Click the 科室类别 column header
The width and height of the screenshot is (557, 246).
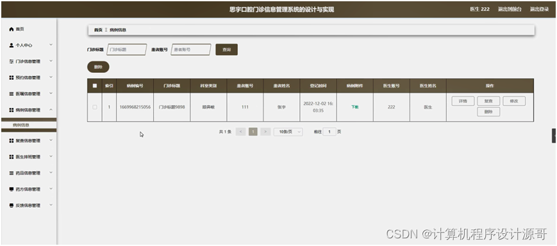(208, 86)
